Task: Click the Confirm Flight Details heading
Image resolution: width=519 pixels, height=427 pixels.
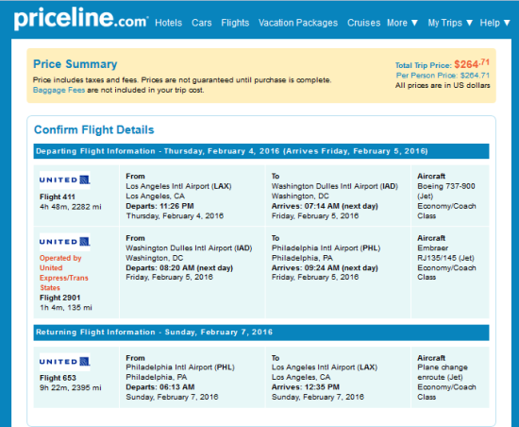Action: tap(94, 129)
